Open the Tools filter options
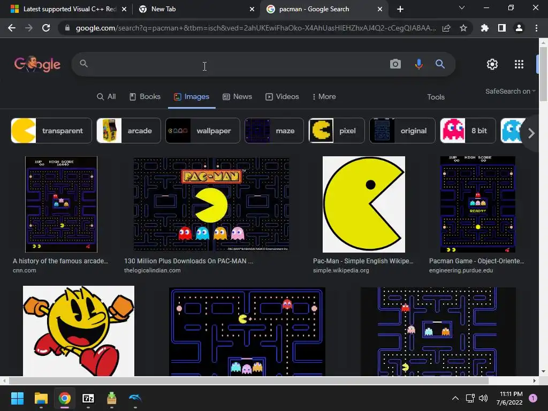This screenshot has width=548, height=411. (x=436, y=97)
